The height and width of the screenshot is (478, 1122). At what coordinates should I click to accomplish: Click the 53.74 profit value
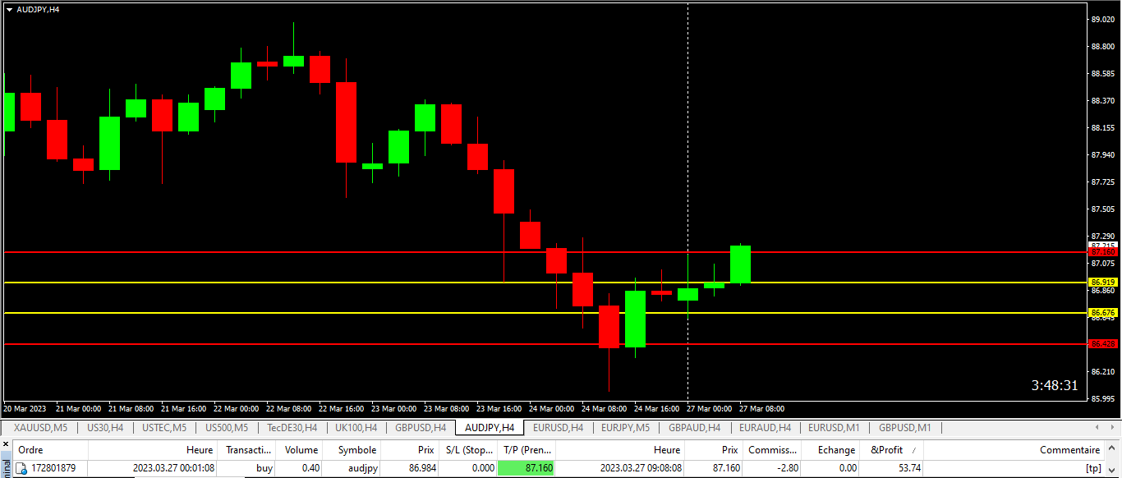[x=908, y=468]
